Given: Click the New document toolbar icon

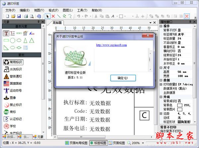Looking at the screenshot, I should click(x=8, y=16).
